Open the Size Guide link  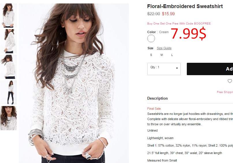pyautogui.click(x=164, y=48)
